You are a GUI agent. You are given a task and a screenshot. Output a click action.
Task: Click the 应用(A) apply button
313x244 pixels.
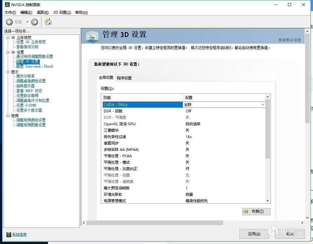tap(254, 234)
